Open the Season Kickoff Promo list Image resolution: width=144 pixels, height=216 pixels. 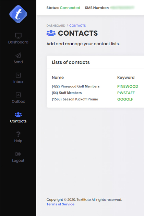(75, 99)
